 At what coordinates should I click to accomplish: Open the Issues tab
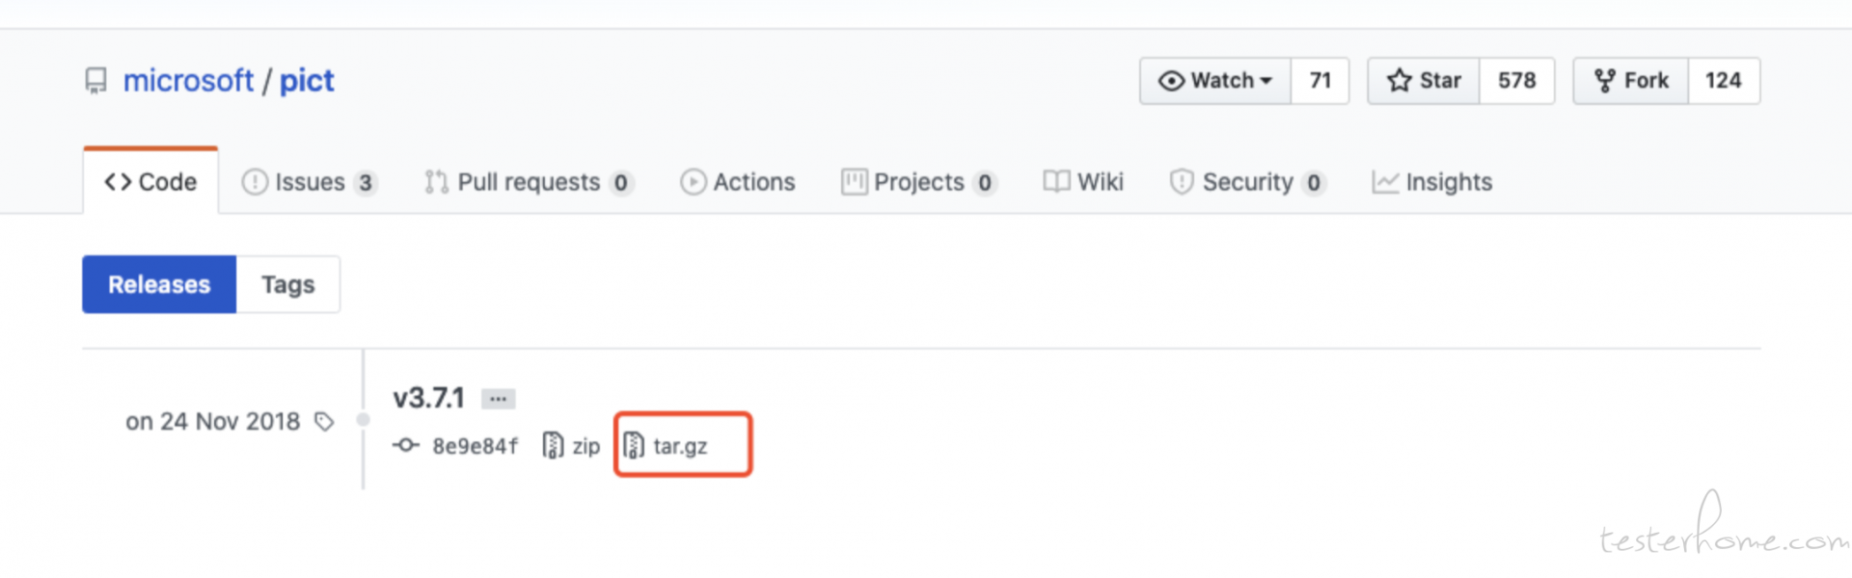pyautogui.click(x=309, y=182)
